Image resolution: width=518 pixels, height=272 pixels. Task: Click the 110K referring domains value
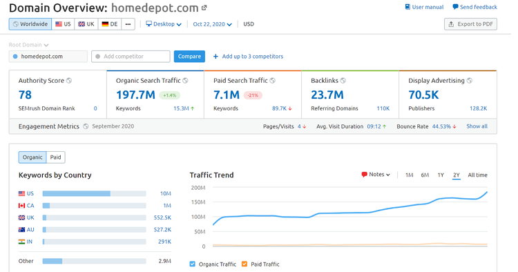383,108
